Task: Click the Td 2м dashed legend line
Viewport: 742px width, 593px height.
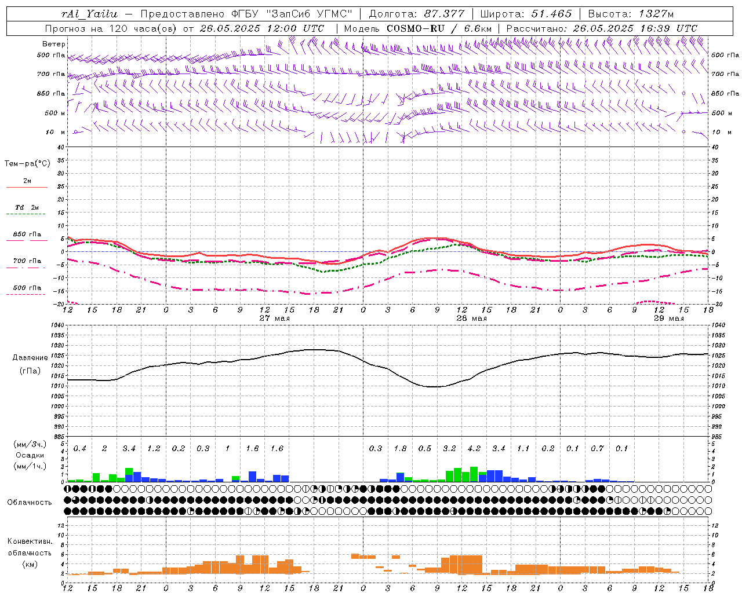Action: 26,214
